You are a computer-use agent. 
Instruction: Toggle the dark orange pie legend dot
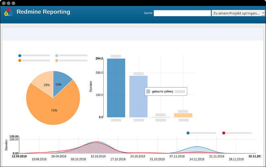pos(20,61)
